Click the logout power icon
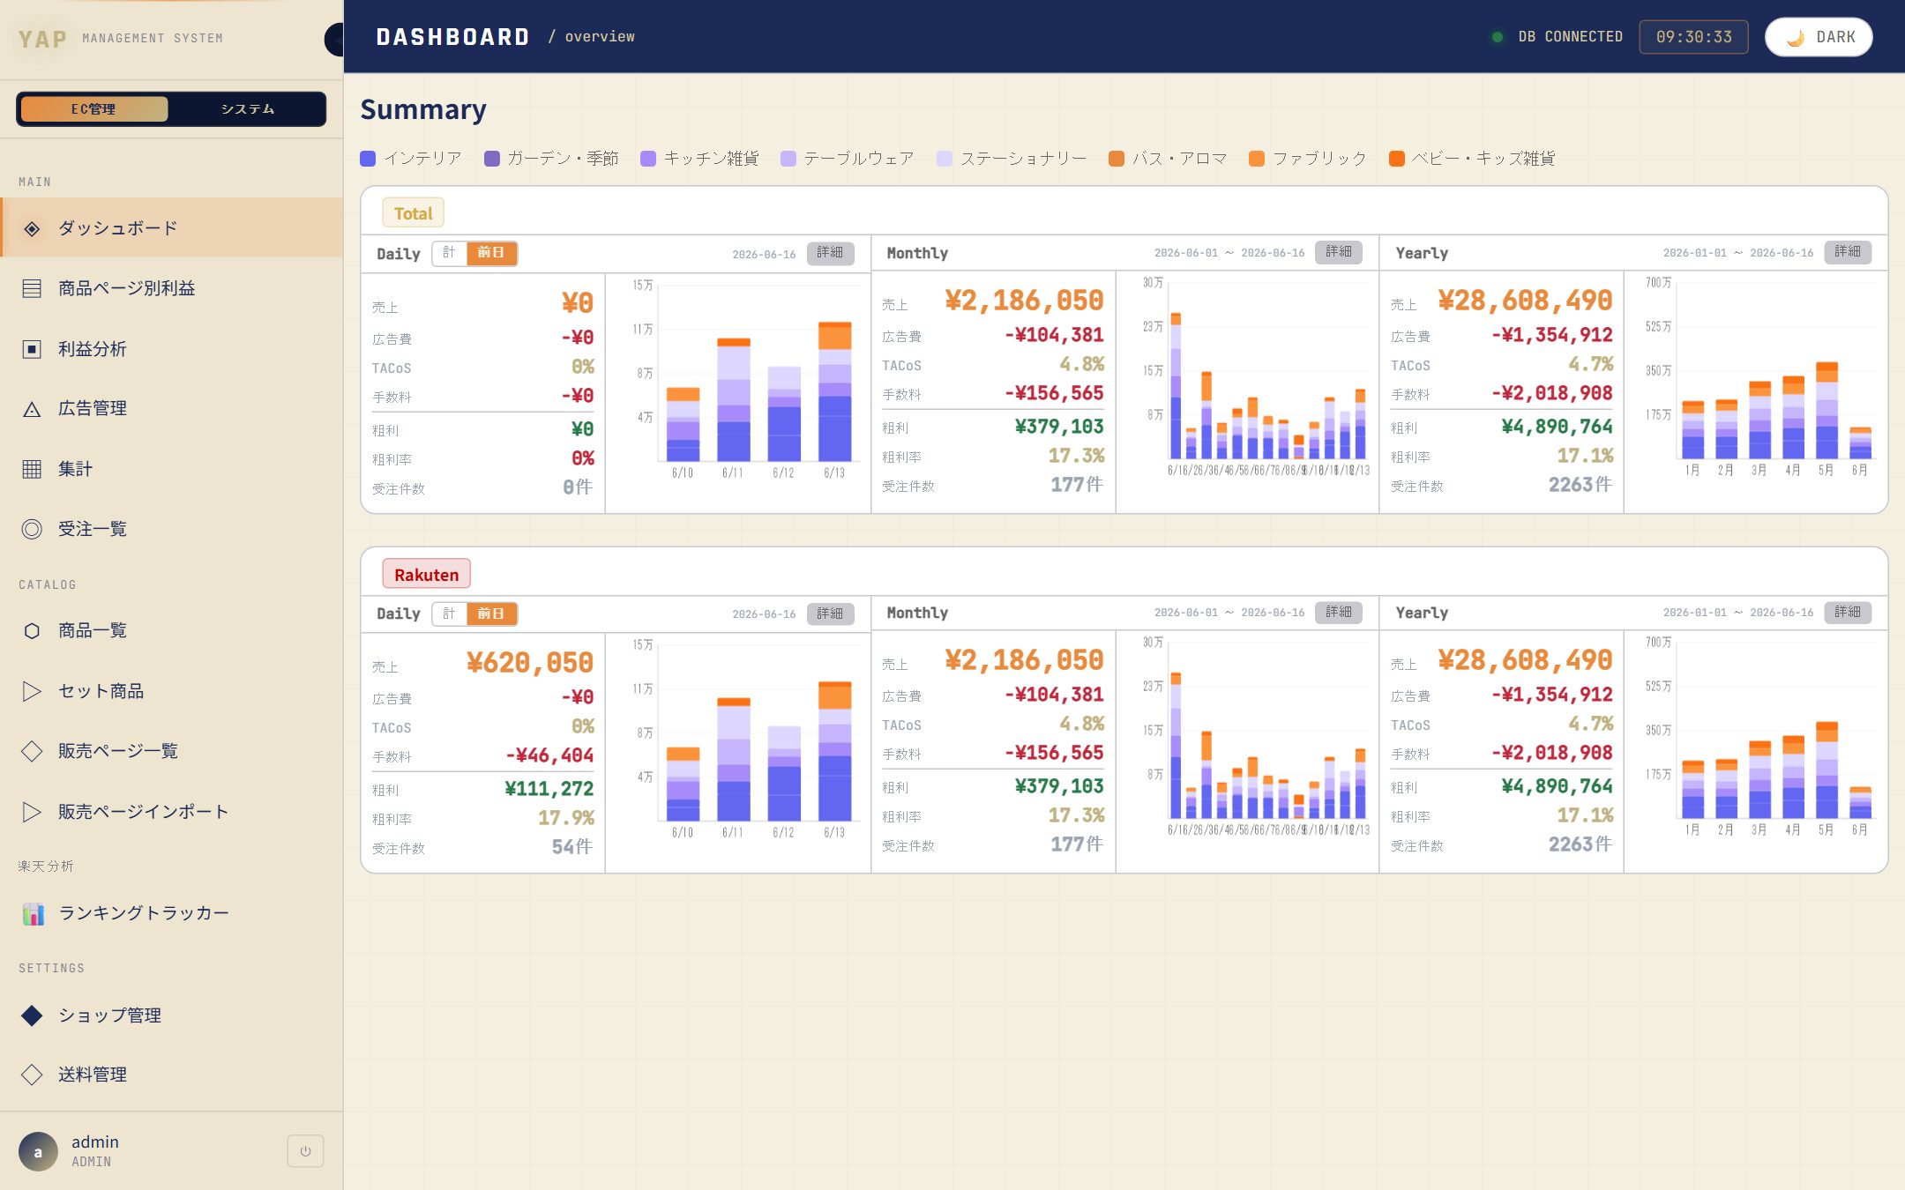This screenshot has height=1190, width=1905. [305, 1150]
